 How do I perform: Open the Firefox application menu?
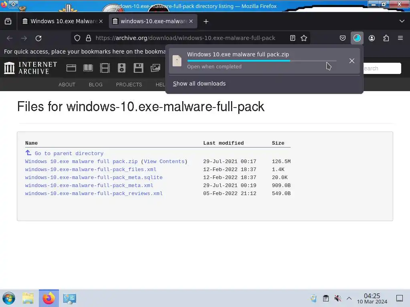(400, 38)
